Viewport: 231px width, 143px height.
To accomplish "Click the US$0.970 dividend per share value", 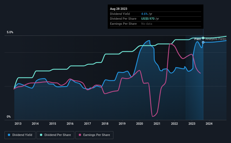I will pyautogui.click(x=150, y=19).
